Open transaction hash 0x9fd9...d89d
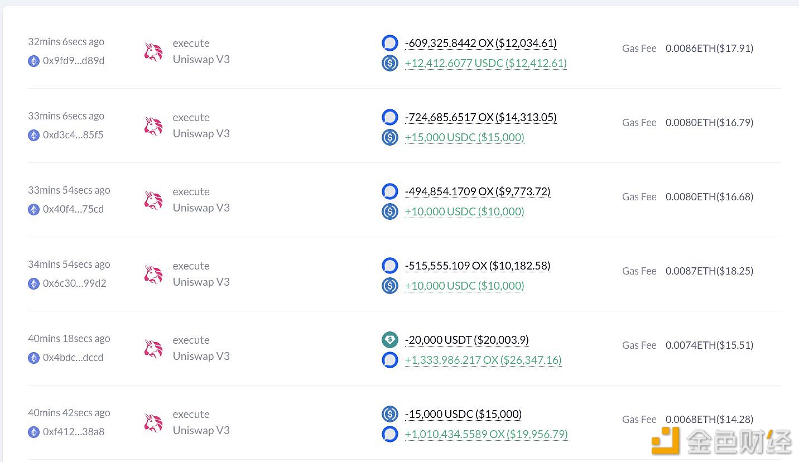This screenshot has width=799, height=462. coord(74,61)
